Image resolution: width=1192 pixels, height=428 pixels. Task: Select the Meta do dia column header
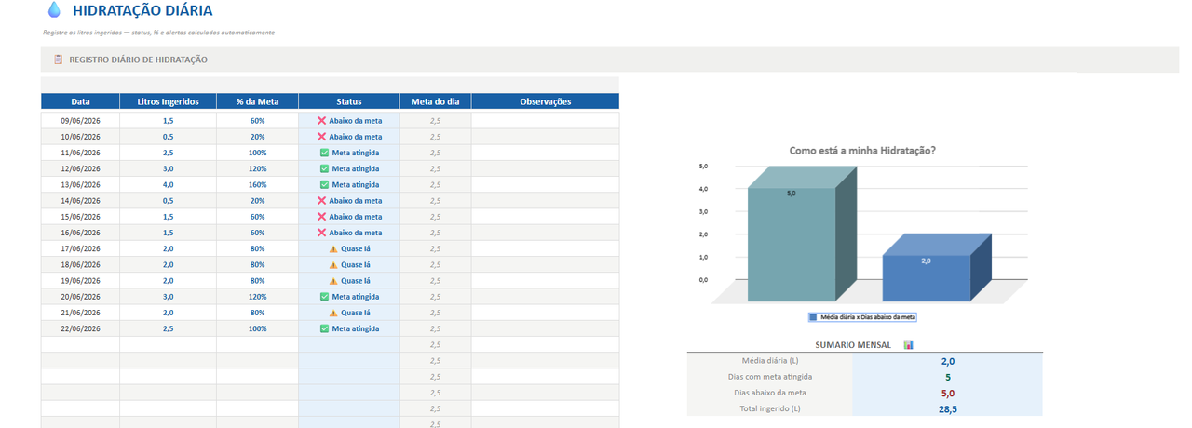click(435, 101)
